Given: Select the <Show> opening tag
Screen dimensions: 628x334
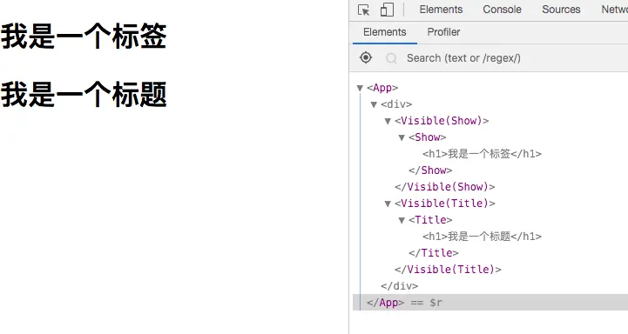Looking at the screenshot, I should [428, 137].
